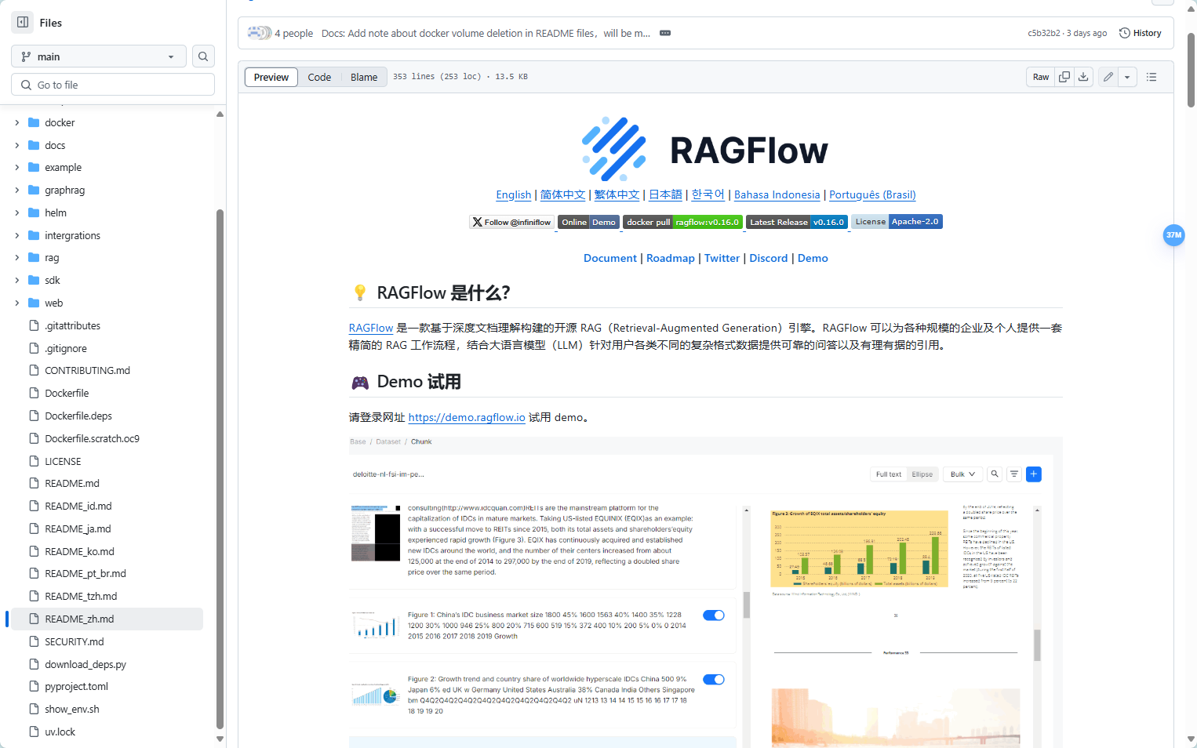Expand the docs folder
This screenshot has height=748, width=1197.
tap(17, 145)
